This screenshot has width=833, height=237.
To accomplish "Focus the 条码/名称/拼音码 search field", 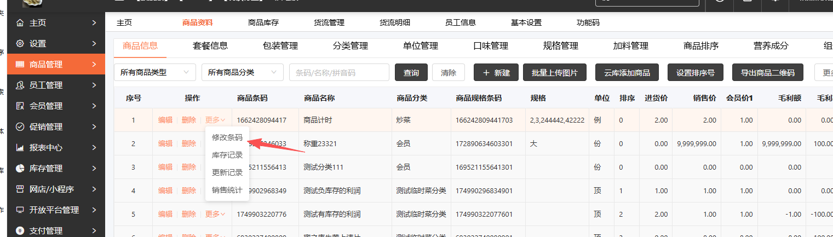I will coord(338,72).
